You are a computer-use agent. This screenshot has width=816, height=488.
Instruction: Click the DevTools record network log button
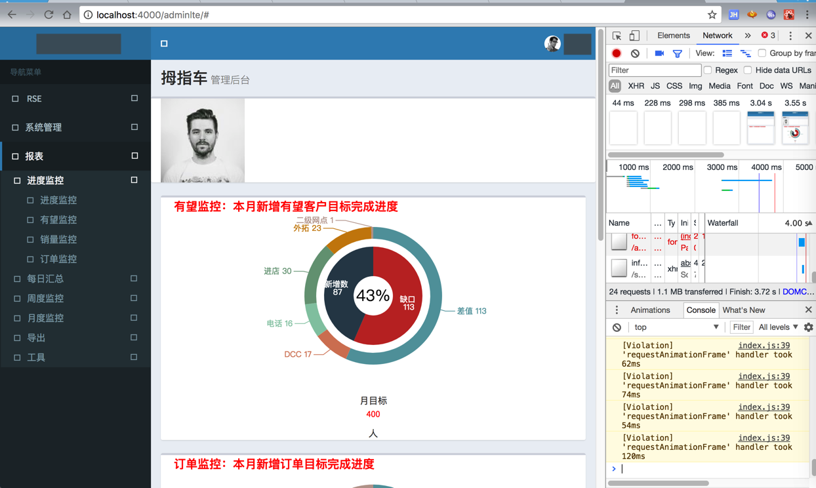point(617,53)
